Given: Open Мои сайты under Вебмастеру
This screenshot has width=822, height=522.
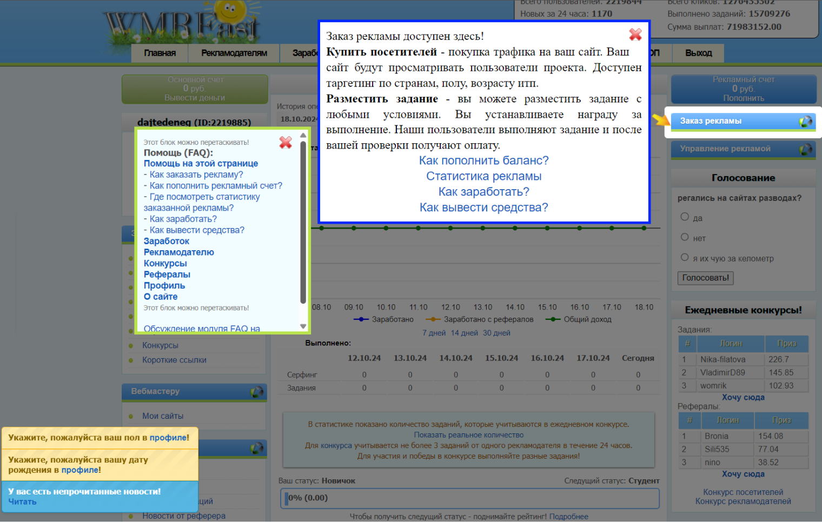Looking at the screenshot, I should pos(163,416).
